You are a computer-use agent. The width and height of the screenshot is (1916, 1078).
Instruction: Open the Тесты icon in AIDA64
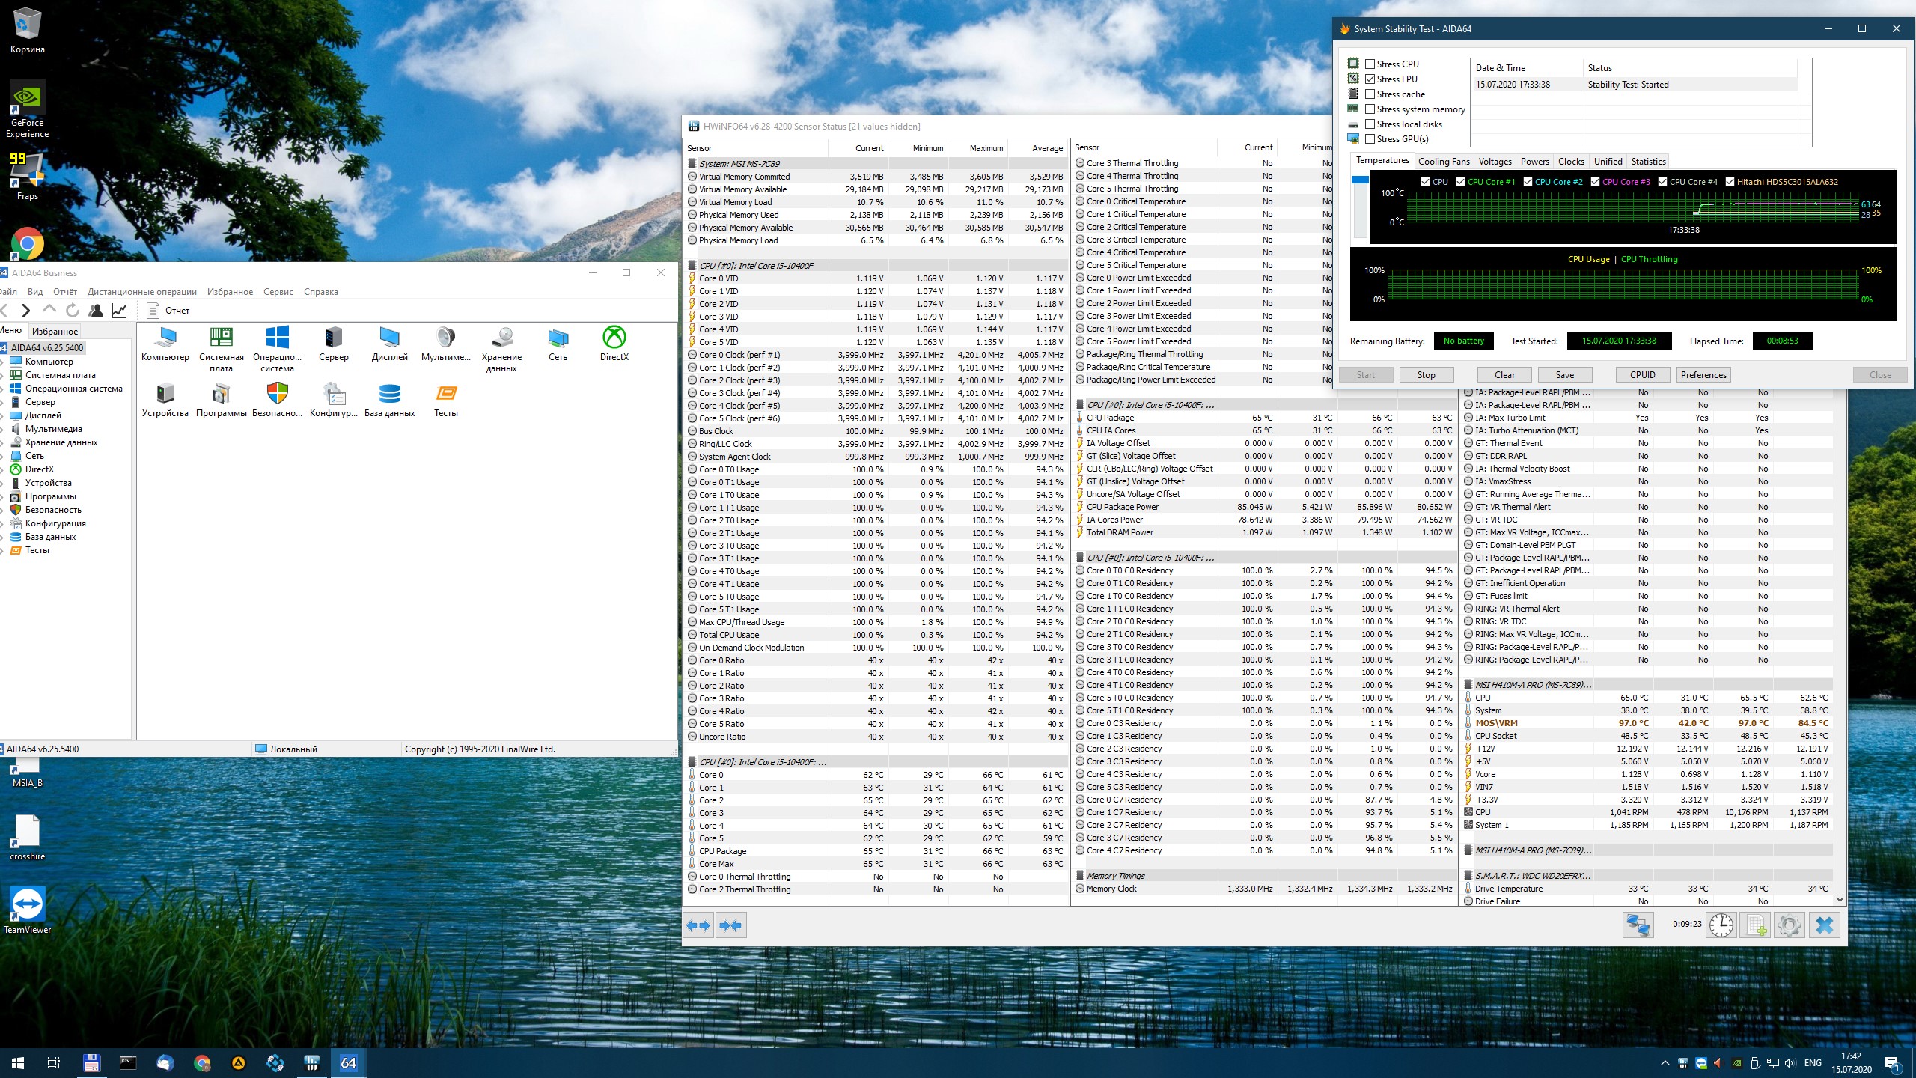pyautogui.click(x=445, y=399)
